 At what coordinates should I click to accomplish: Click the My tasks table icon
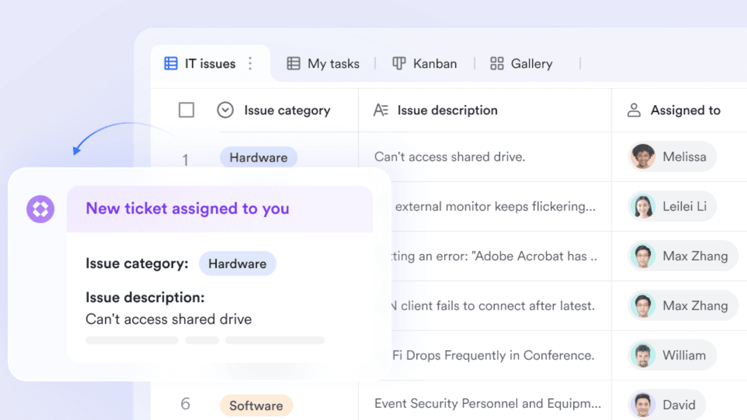tap(293, 63)
